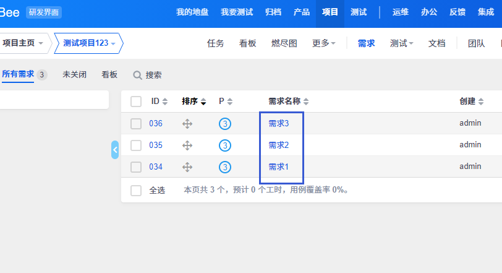Collapse the left sidebar with the arrow handle
This screenshot has width=502, height=273.
[x=115, y=149]
